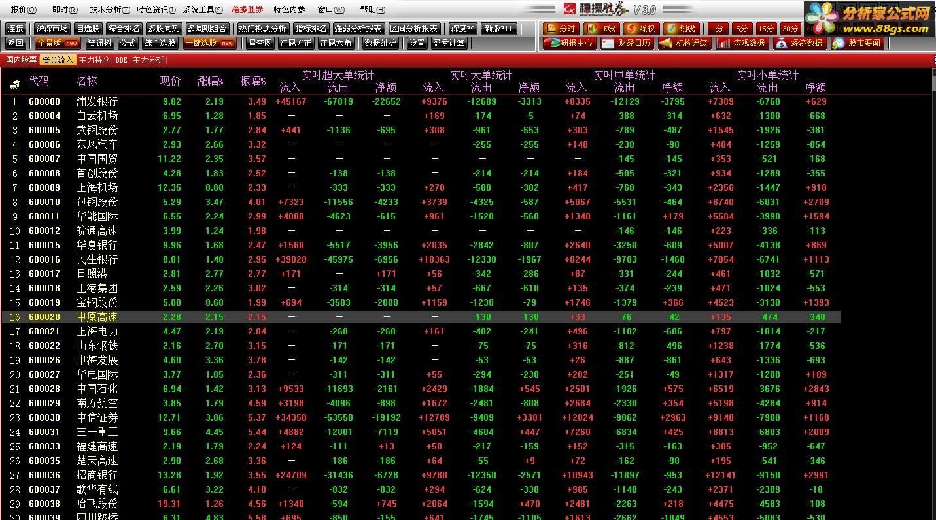Open the 指标排名 indicator ranking

(x=311, y=29)
